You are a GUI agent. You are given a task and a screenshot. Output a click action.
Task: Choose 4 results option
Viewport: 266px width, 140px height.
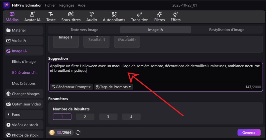click(x=131, y=117)
